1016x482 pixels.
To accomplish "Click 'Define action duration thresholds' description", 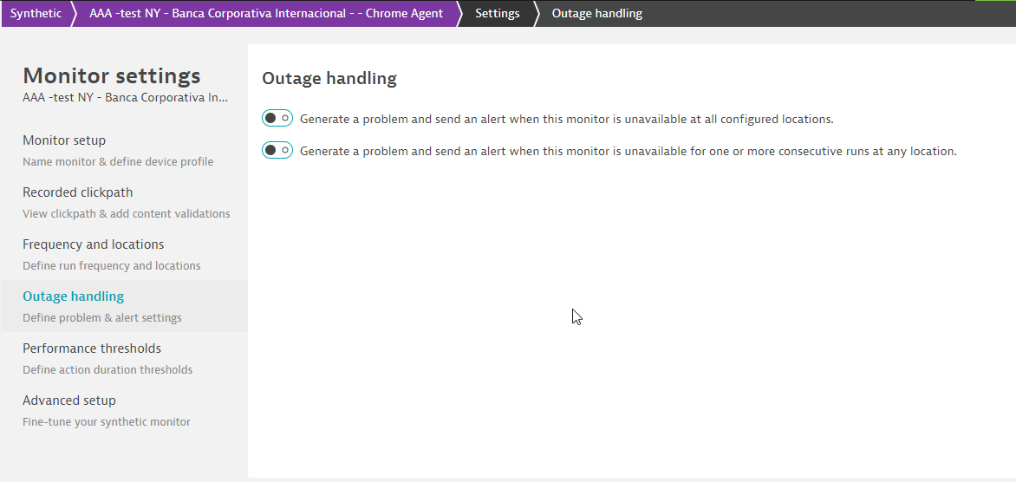I will tap(107, 369).
